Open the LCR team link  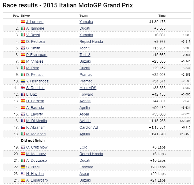83,147
